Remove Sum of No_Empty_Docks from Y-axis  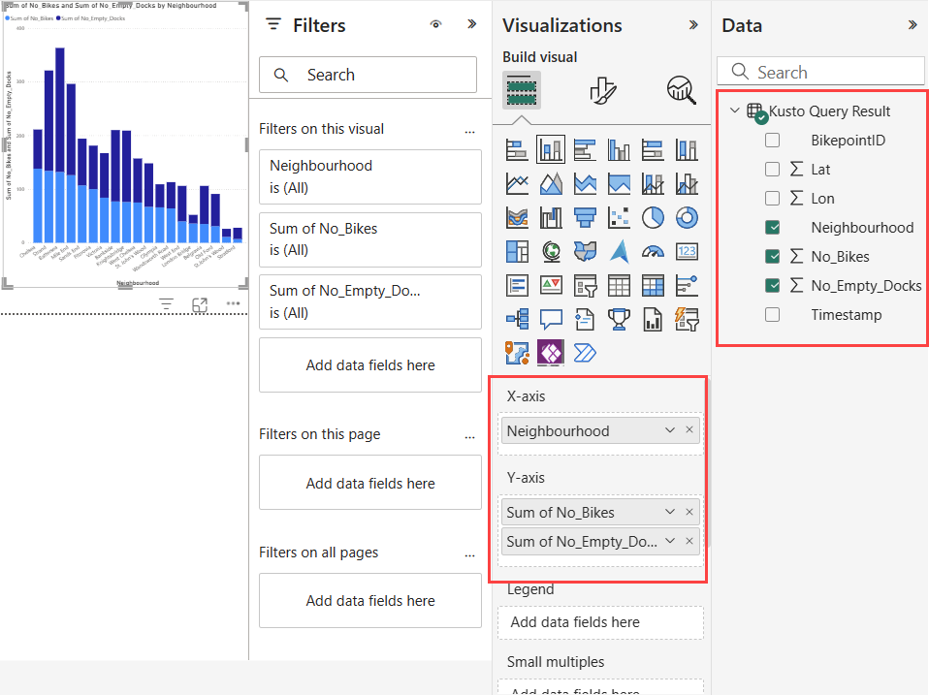click(x=689, y=541)
